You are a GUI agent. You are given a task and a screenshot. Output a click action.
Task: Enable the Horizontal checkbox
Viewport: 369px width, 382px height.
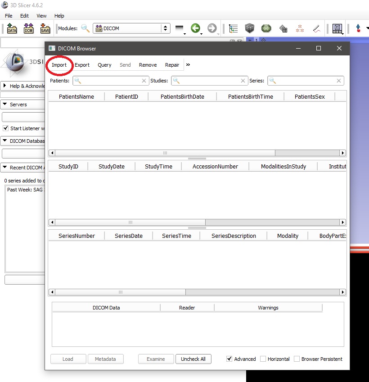263,359
